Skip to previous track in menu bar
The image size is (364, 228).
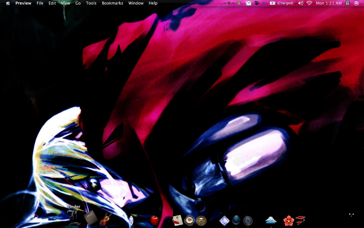point(225,3)
